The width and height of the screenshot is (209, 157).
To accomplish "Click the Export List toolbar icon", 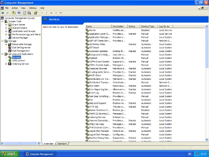I will pyautogui.click(x=29, y=13).
